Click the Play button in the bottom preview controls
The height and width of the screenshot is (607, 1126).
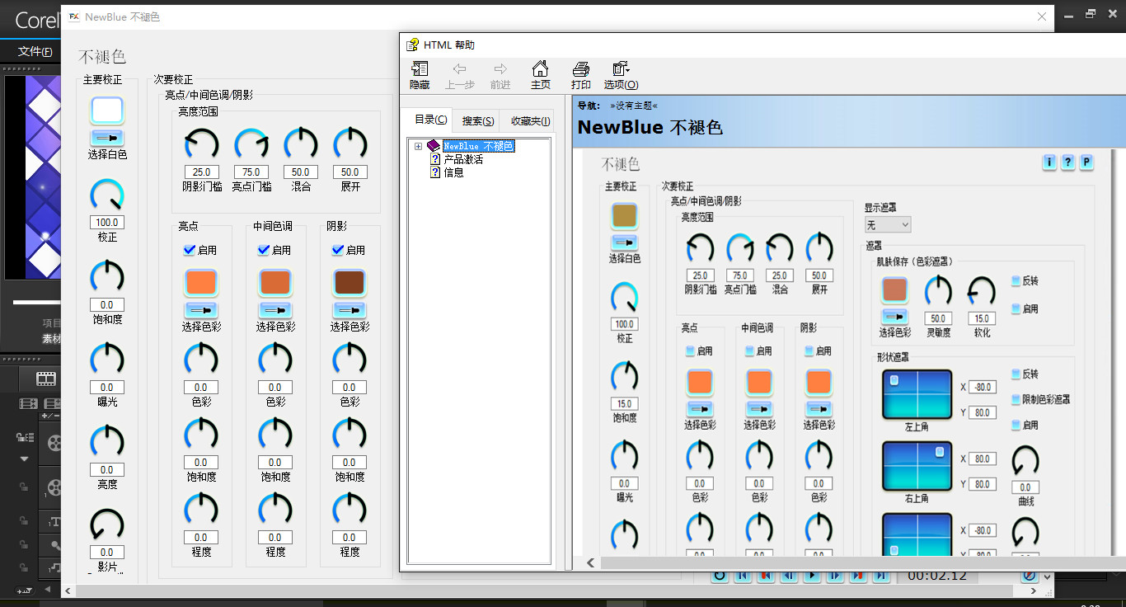tap(812, 576)
